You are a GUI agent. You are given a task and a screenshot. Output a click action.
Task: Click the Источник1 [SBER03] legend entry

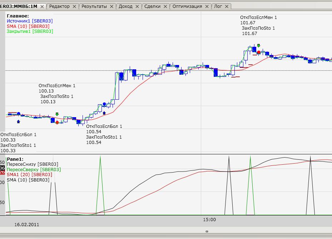click(x=30, y=21)
